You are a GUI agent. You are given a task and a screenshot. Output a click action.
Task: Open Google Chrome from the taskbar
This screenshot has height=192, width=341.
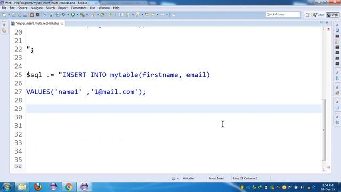pos(69,187)
